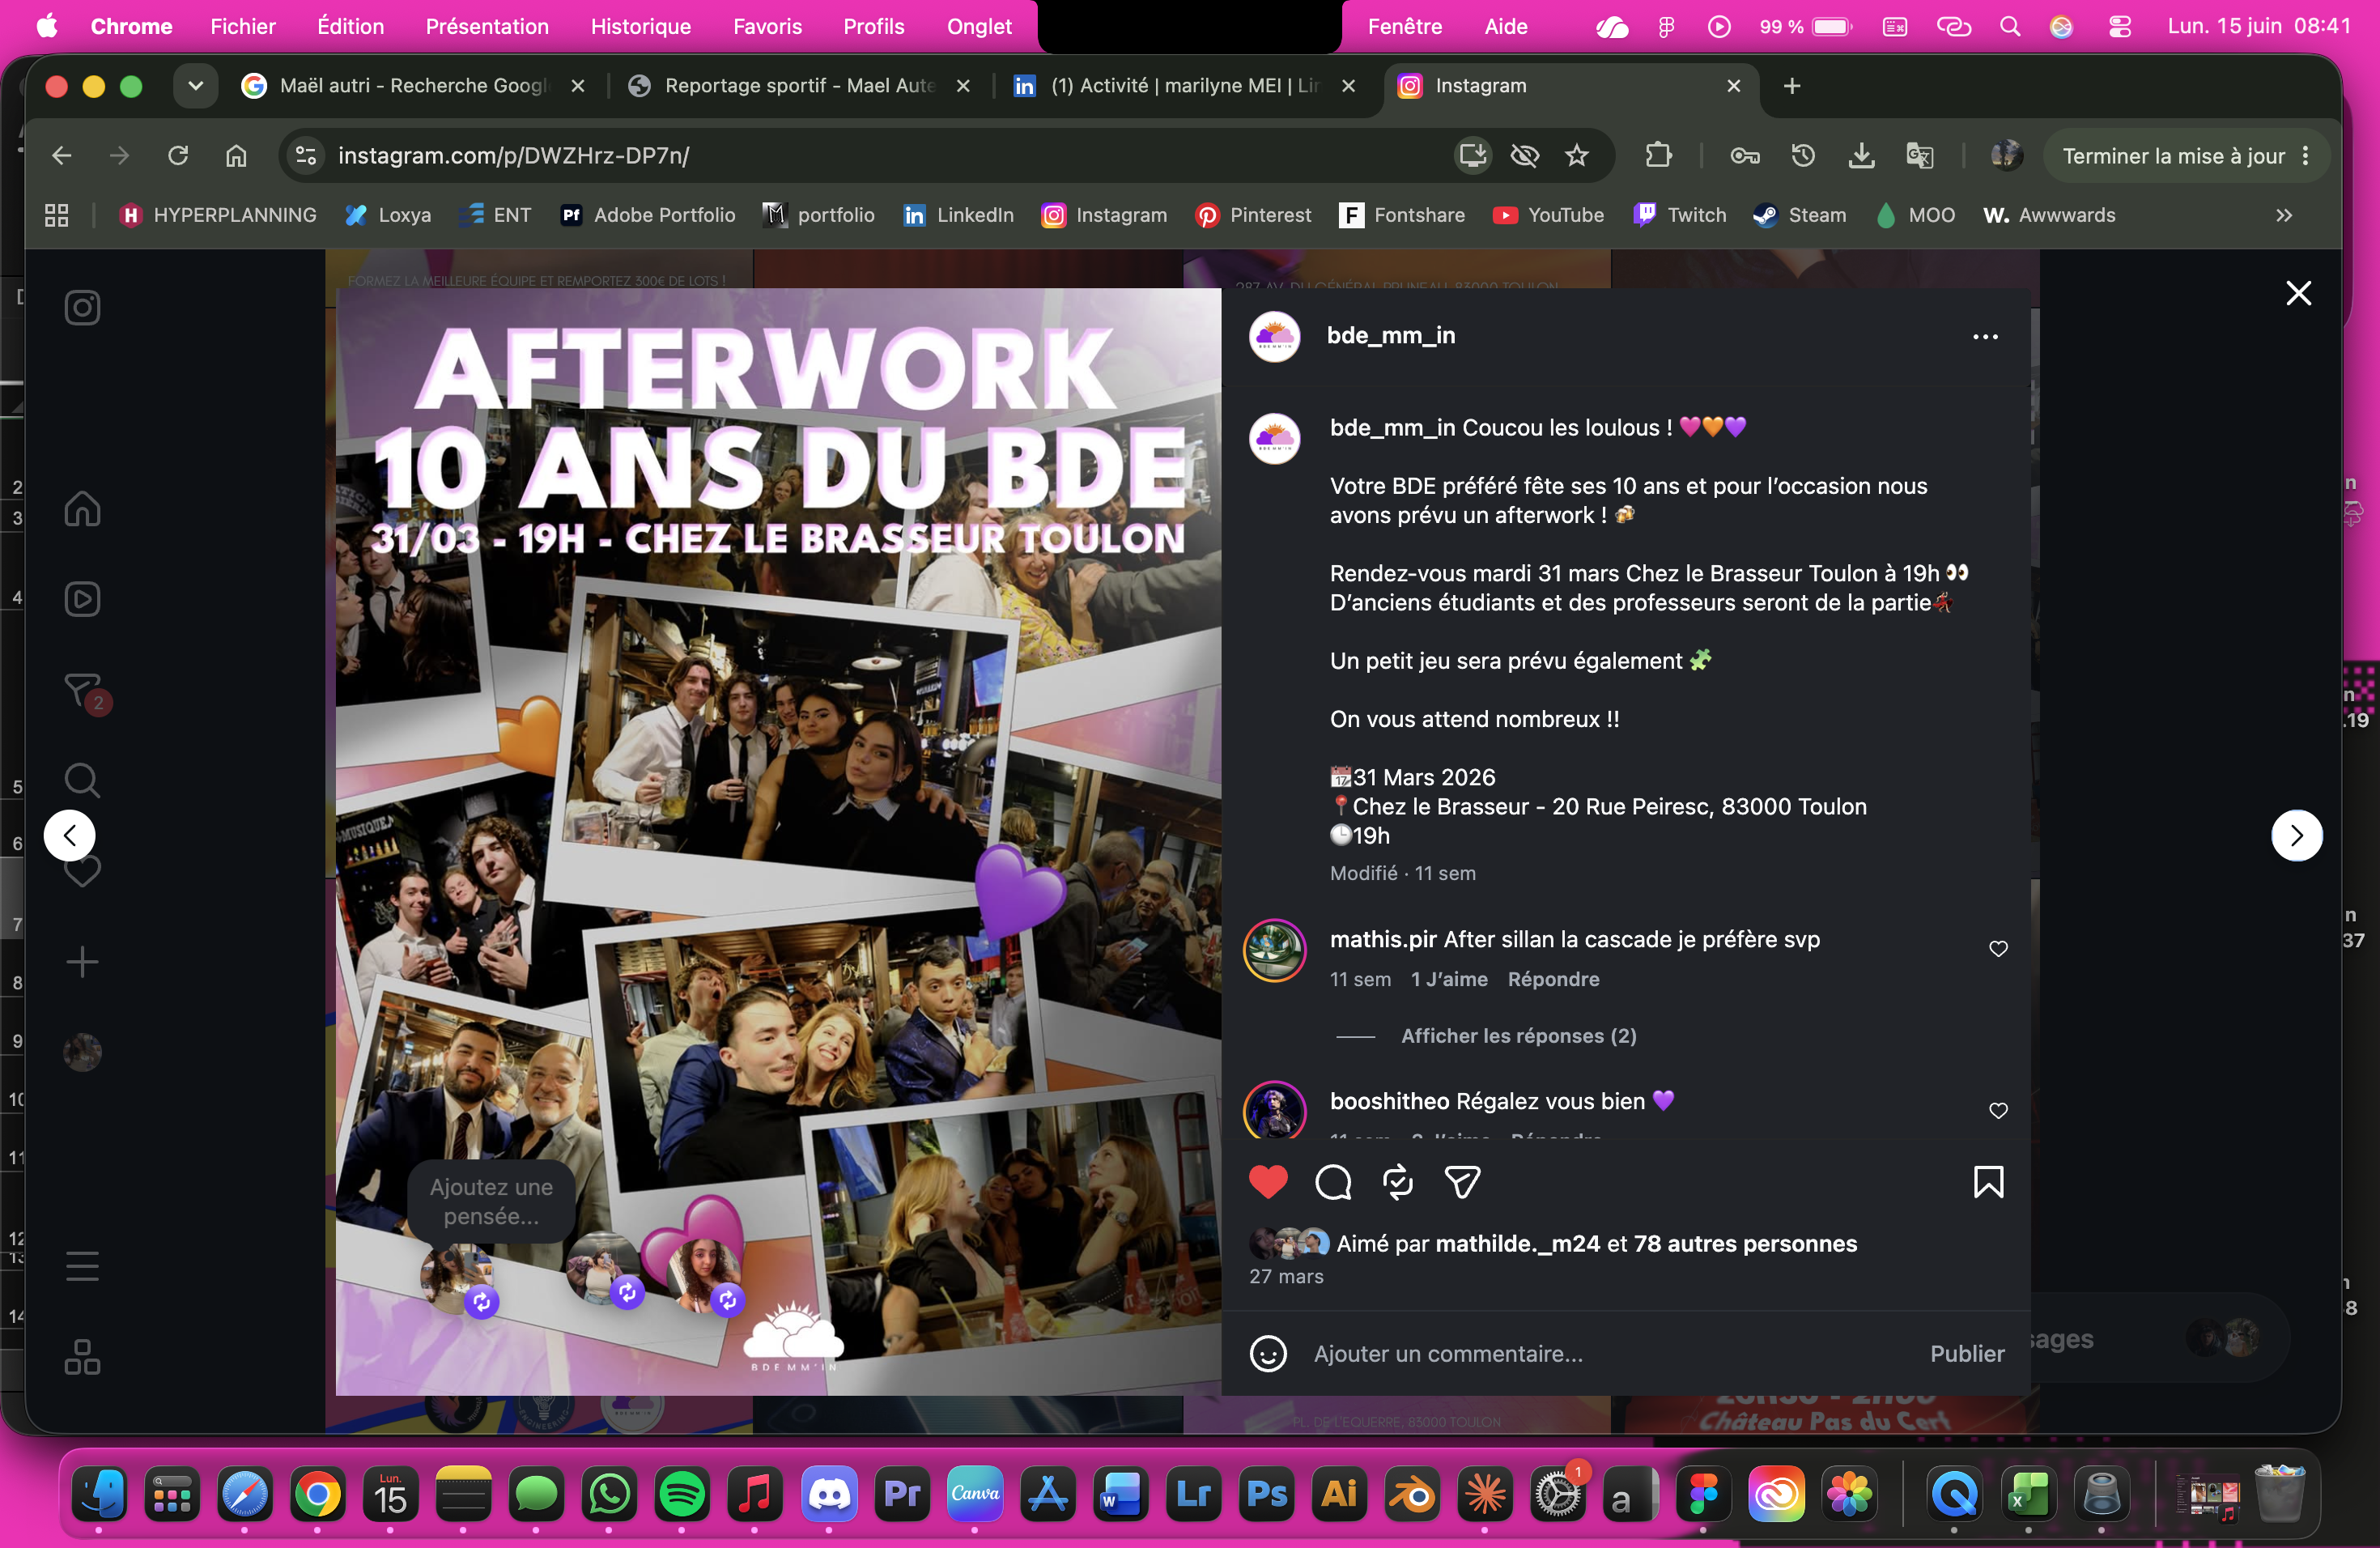Open macOS Control Center toggle icon
Screen dimensions: 2380x1548
click(x=2119, y=26)
